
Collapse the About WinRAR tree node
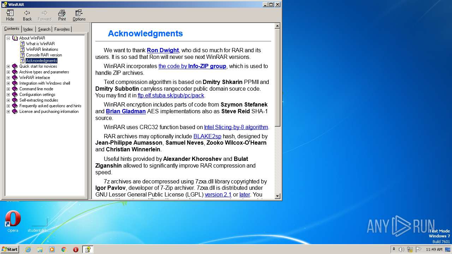pyautogui.click(x=8, y=38)
